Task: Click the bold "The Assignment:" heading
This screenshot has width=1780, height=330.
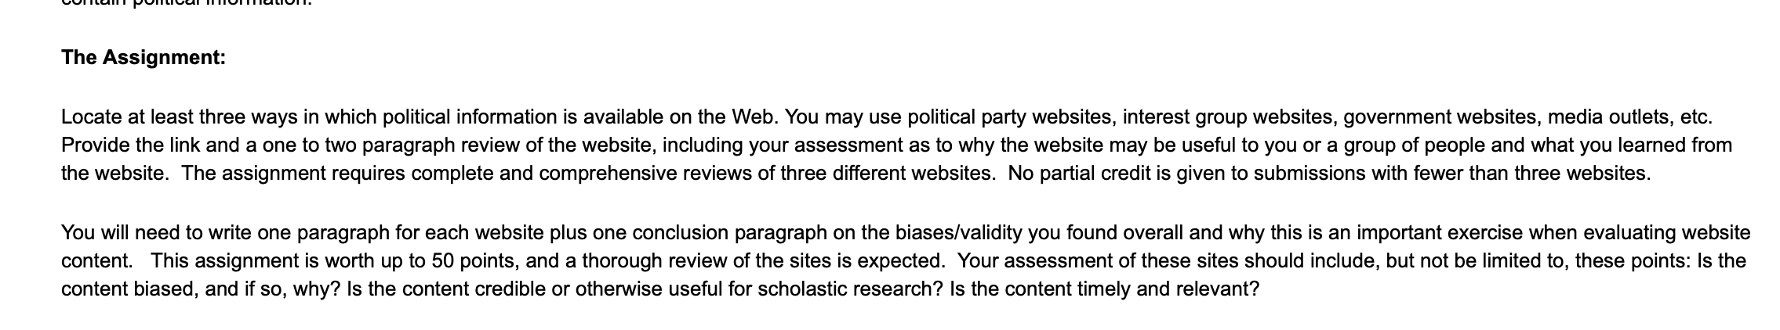Action: [143, 58]
